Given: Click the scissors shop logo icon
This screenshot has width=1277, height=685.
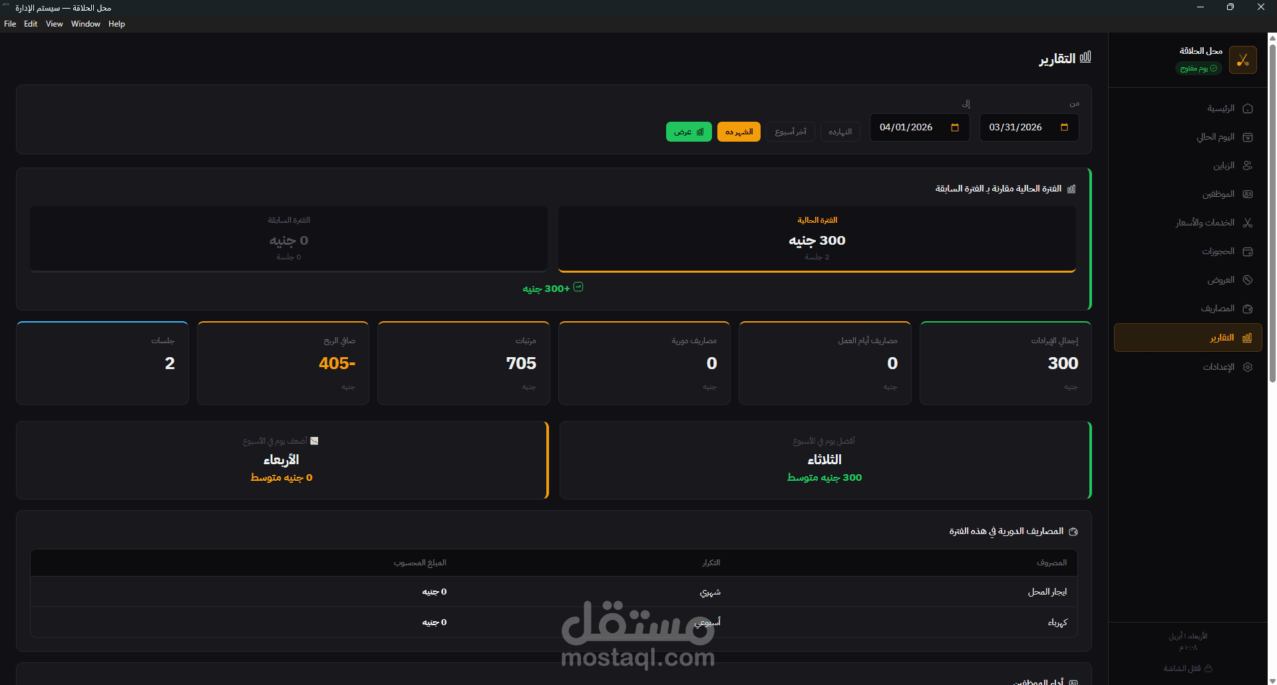Looking at the screenshot, I should 1242,60.
